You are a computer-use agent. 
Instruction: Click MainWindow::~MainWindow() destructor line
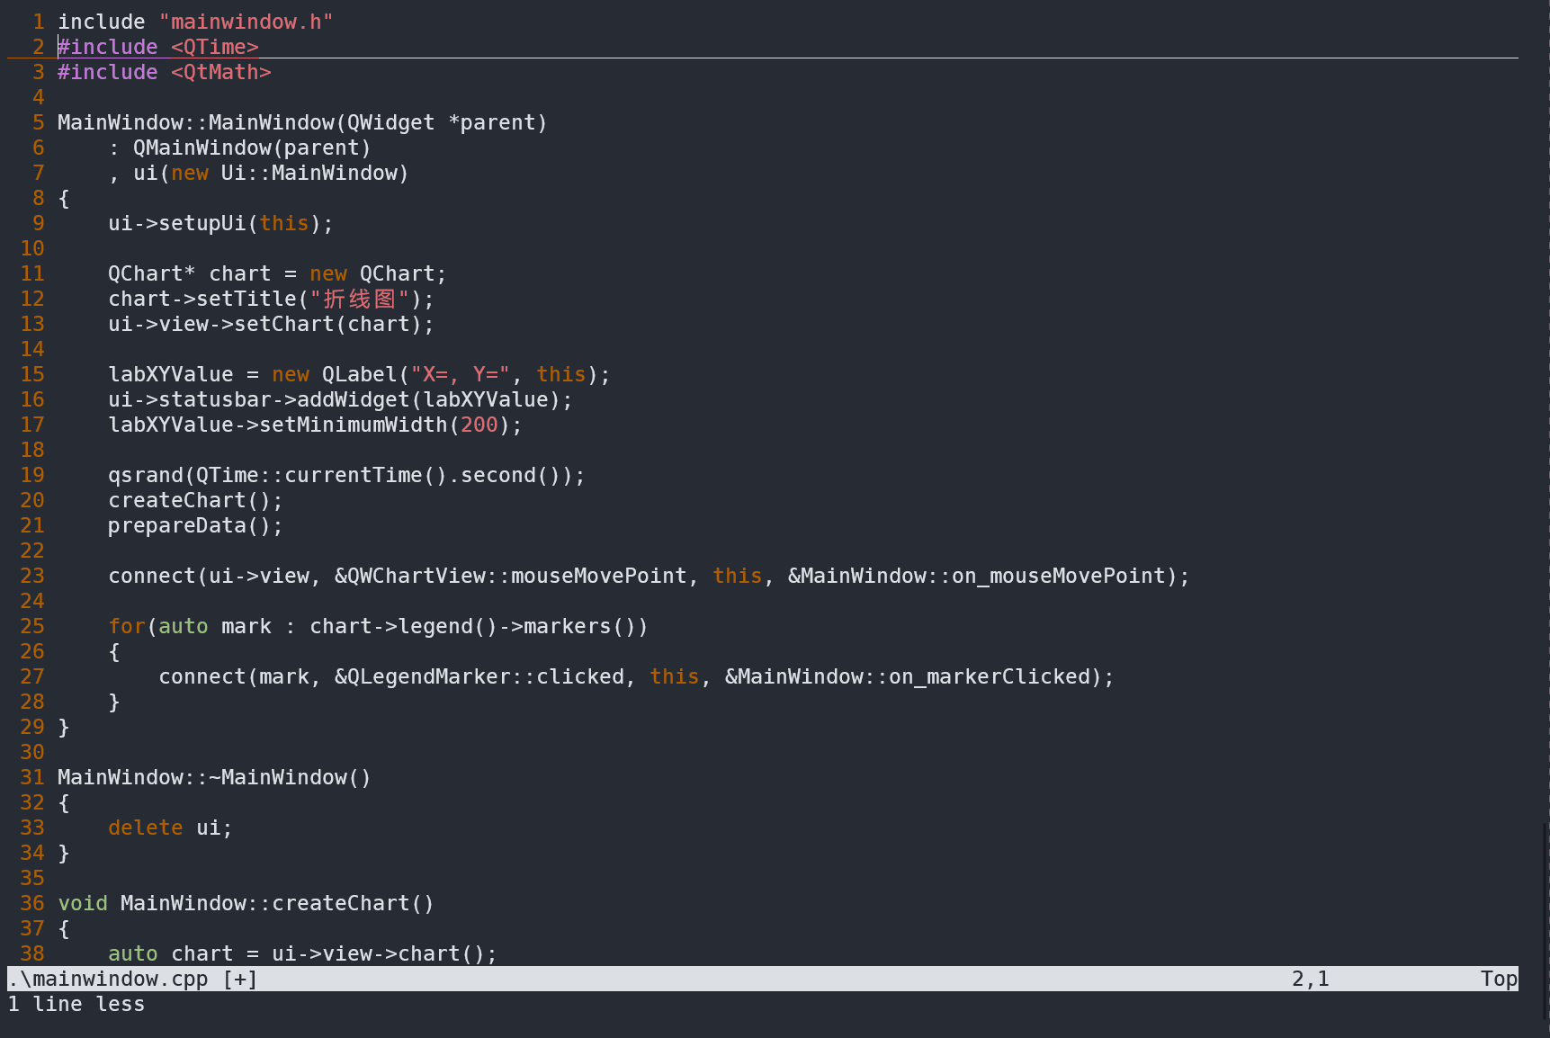click(214, 777)
